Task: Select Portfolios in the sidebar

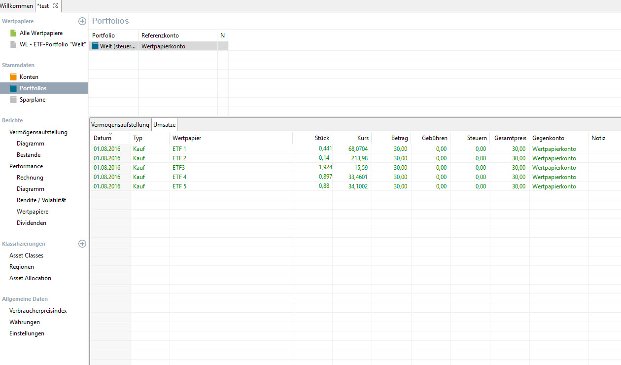Action: pos(33,88)
